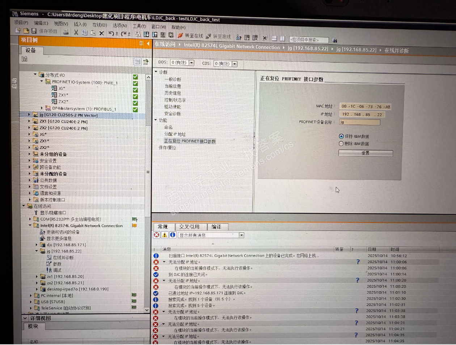This screenshot has width=456, height=345.
Task: Open 分配 IP 地址 function
Action: (x=175, y=134)
